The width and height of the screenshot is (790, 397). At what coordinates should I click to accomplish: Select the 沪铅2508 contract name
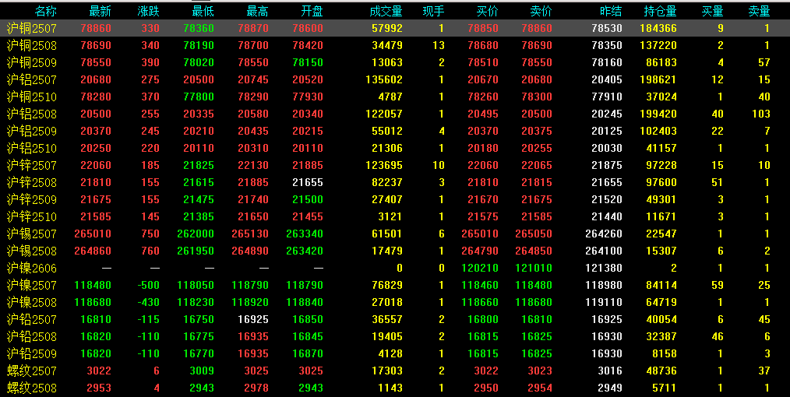32,336
